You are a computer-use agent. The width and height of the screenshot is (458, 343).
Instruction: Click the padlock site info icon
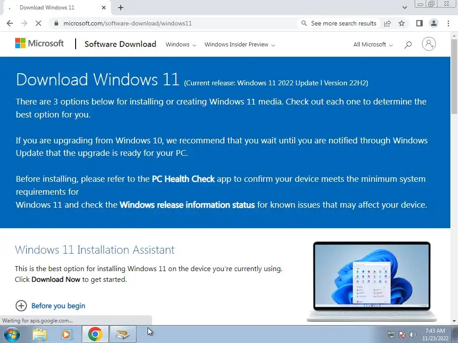(x=56, y=23)
